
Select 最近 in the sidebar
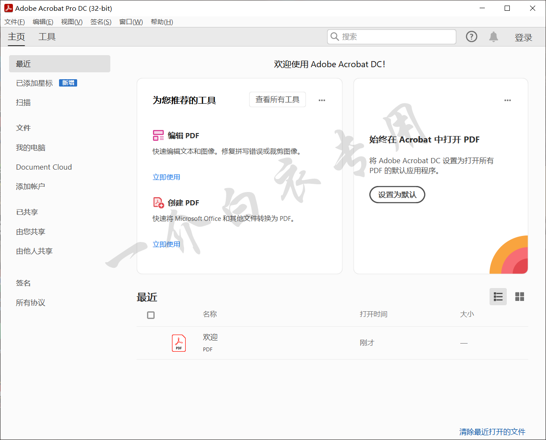(x=59, y=64)
